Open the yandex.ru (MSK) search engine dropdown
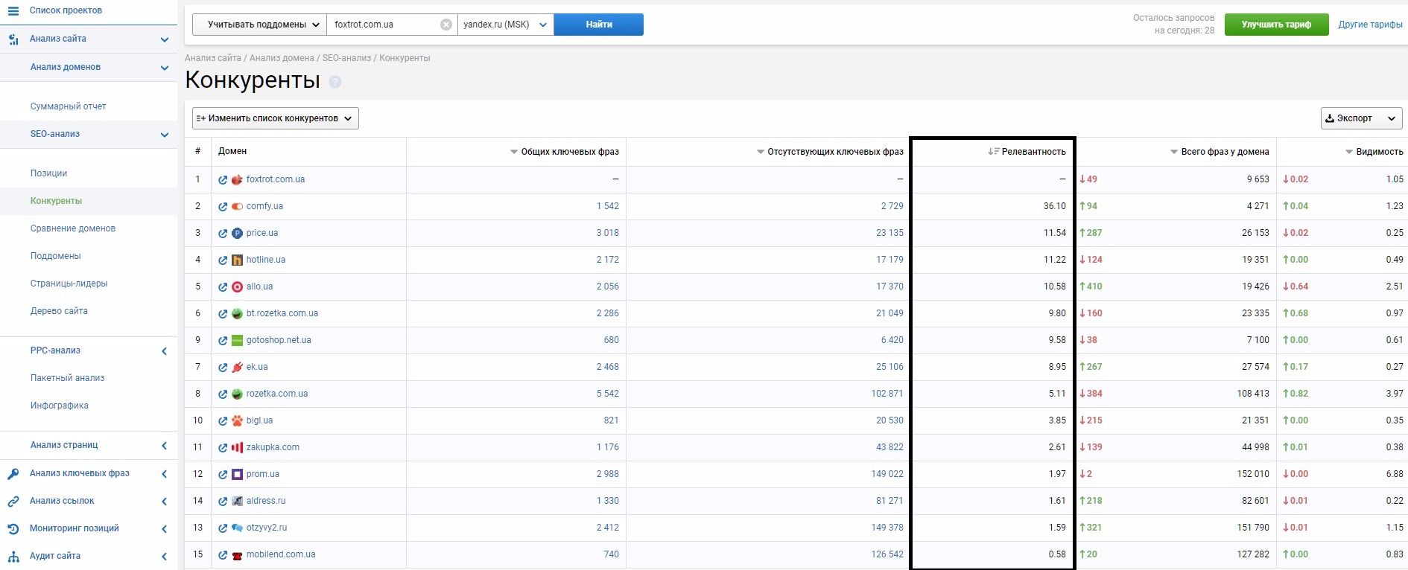Screen dimensions: 1408x570 point(505,25)
